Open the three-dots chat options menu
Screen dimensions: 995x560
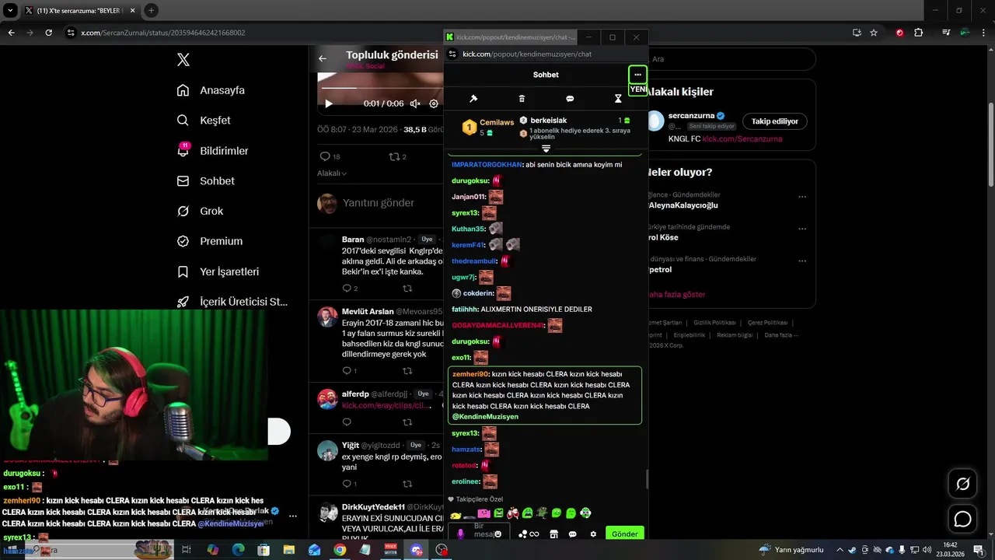637,75
